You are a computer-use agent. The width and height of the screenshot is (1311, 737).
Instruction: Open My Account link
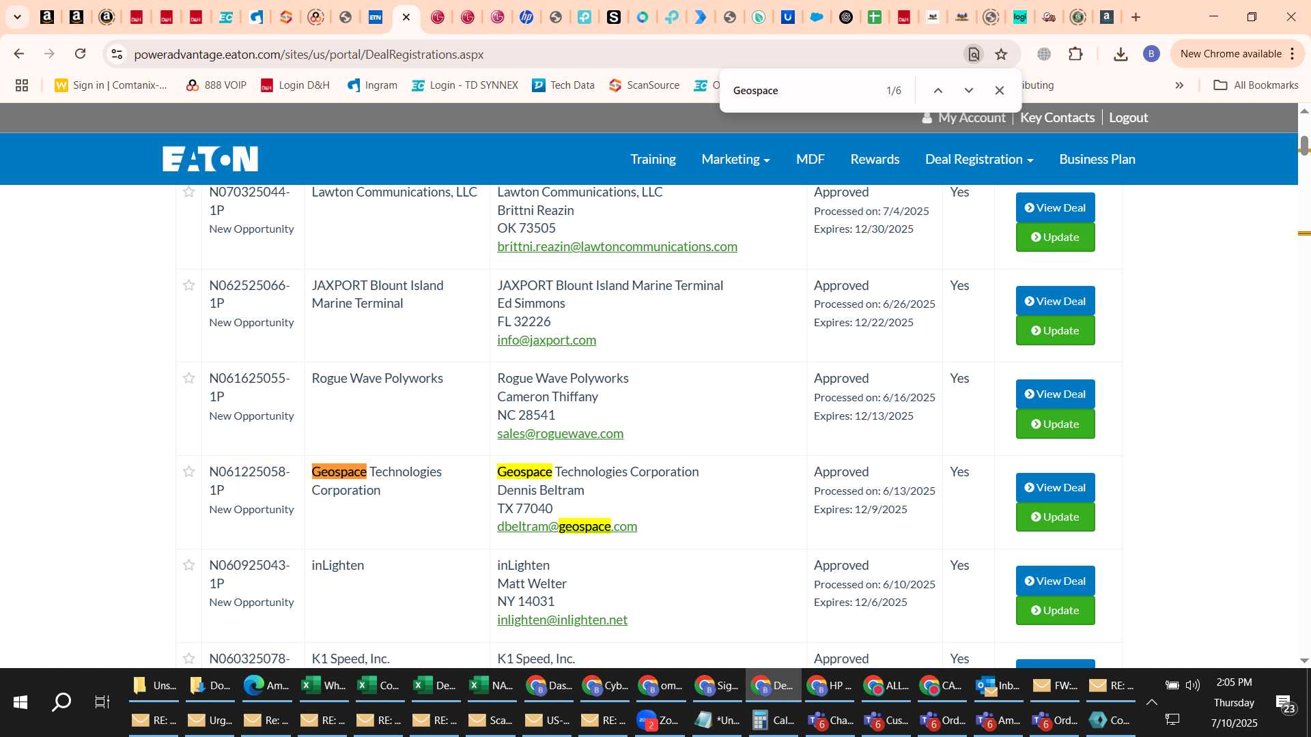(963, 117)
